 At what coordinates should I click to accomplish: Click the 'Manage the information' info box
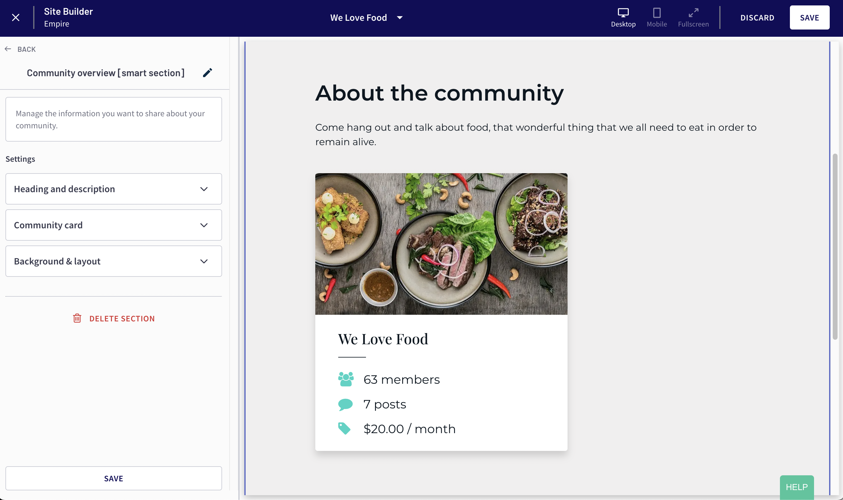click(114, 119)
